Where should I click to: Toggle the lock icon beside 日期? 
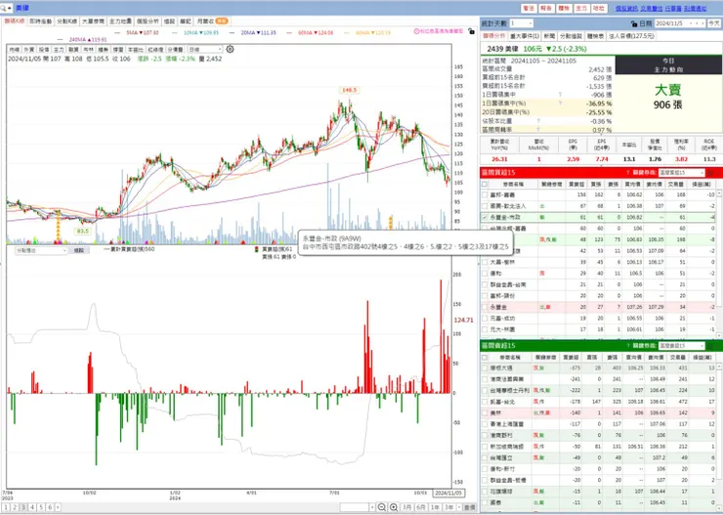point(634,23)
